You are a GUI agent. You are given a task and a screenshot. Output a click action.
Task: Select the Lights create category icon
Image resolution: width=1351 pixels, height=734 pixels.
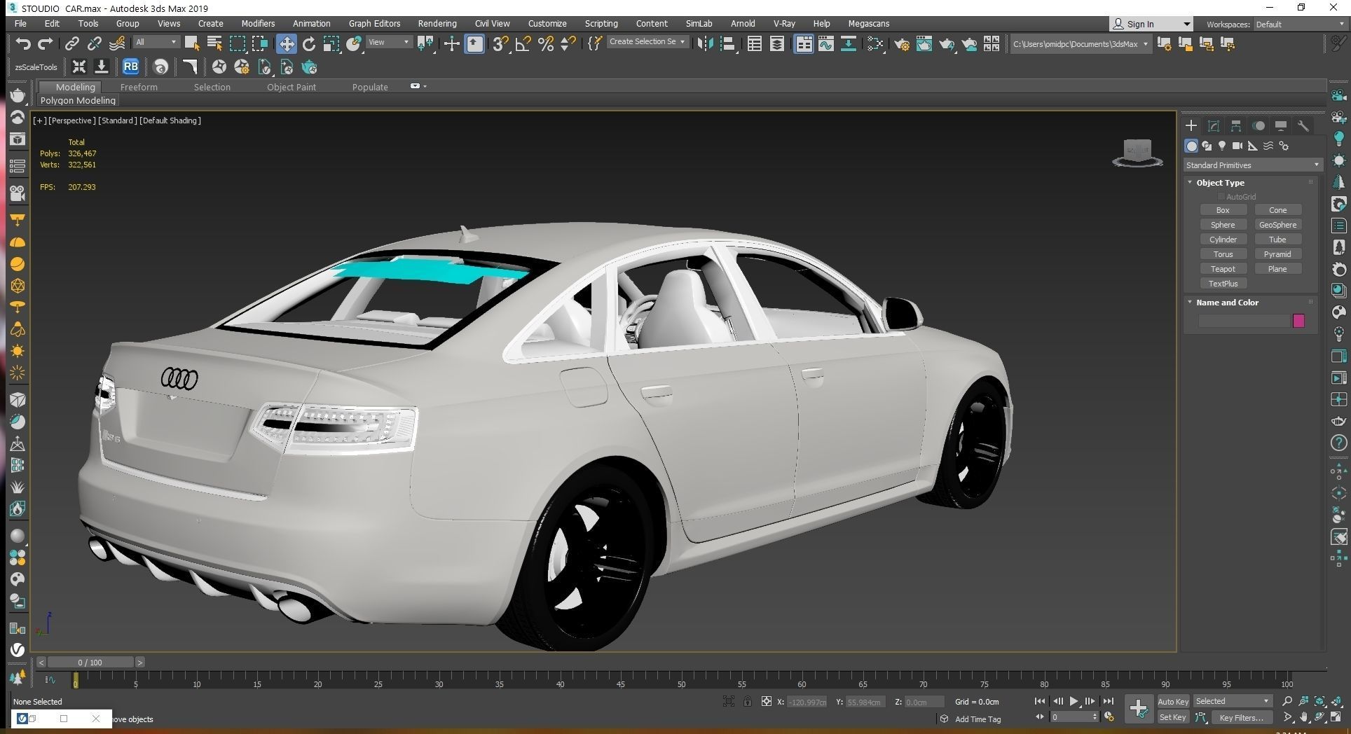click(1222, 146)
